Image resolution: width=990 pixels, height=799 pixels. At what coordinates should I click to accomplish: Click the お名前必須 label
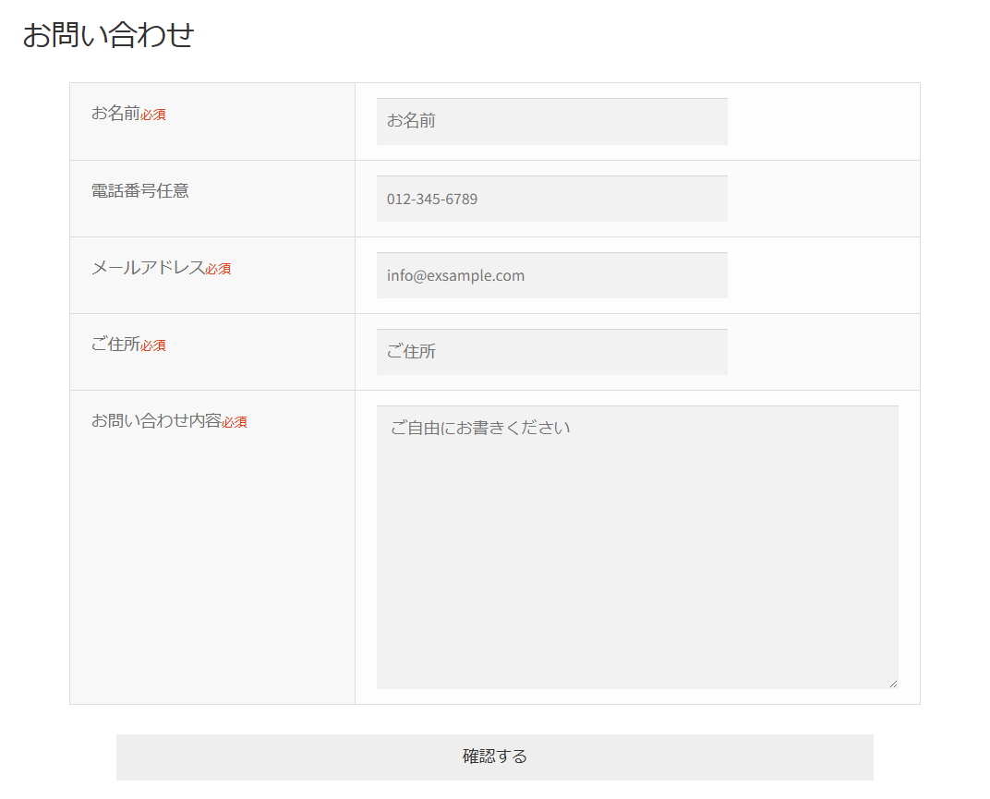click(128, 114)
